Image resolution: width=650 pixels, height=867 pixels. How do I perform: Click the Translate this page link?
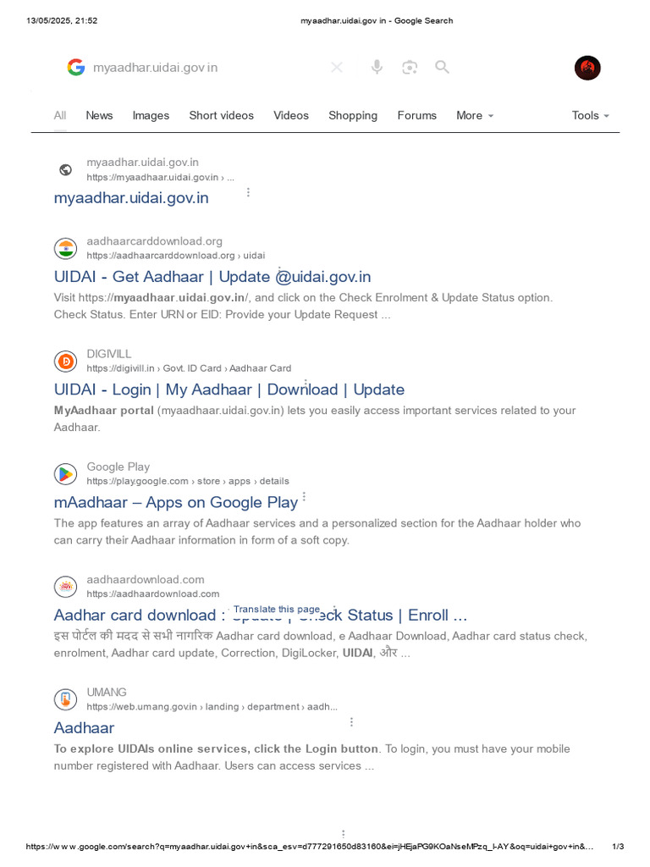coord(277,610)
